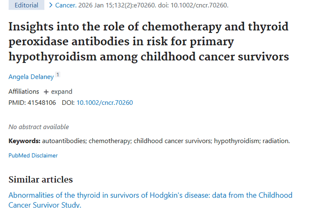The width and height of the screenshot is (312, 208).
Task: Open affiliation superscript 1 beside Angela Delaney
Action: coord(57,75)
